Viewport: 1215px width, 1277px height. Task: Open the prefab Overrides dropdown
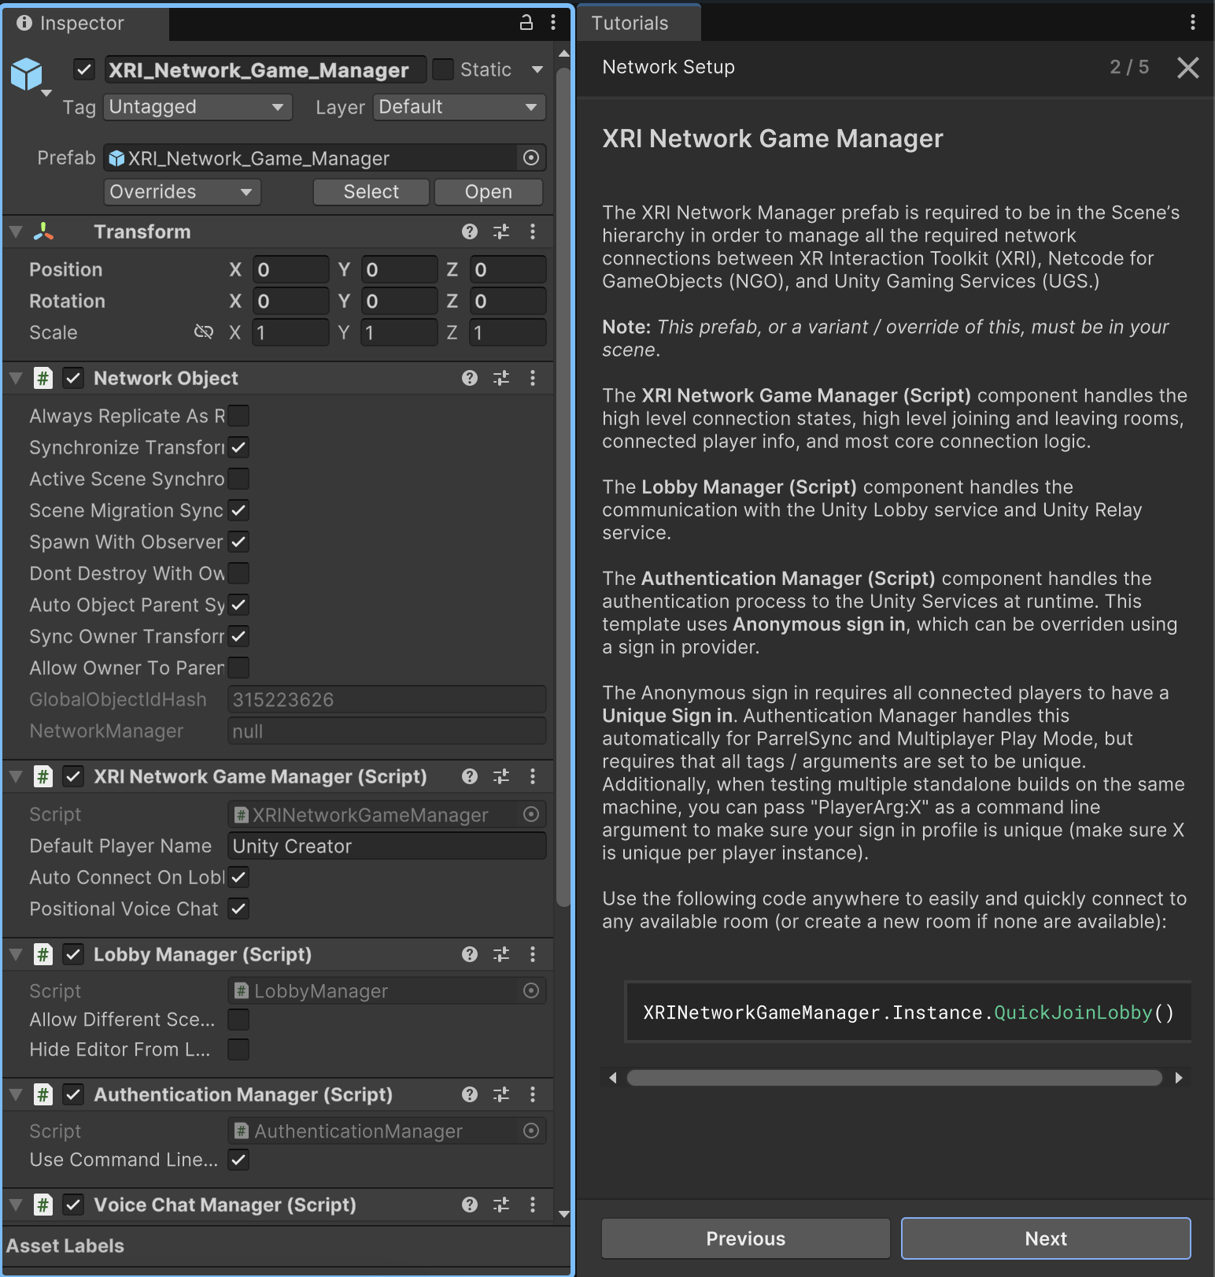coord(182,191)
